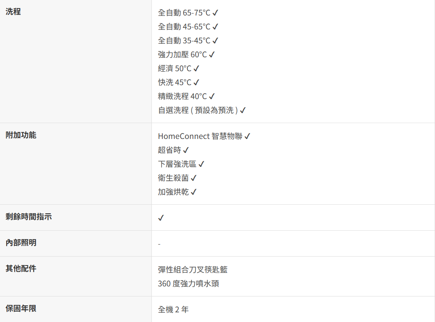Click the 內部照明 row label
Viewport: 435px width, 322px height.
[21, 243]
